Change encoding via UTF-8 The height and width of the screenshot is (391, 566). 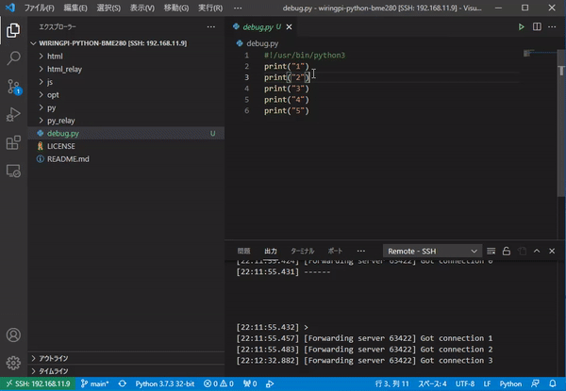coord(465,383)
